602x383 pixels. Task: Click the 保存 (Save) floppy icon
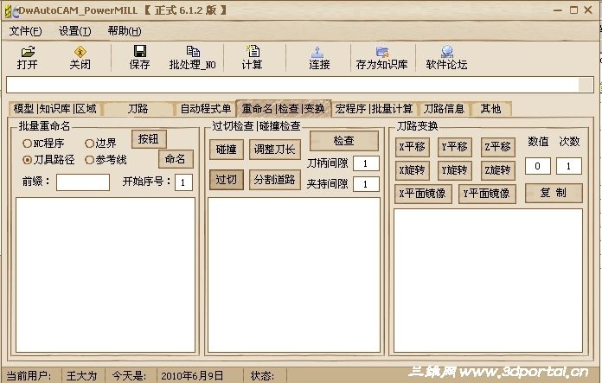(x=140, y=51)
